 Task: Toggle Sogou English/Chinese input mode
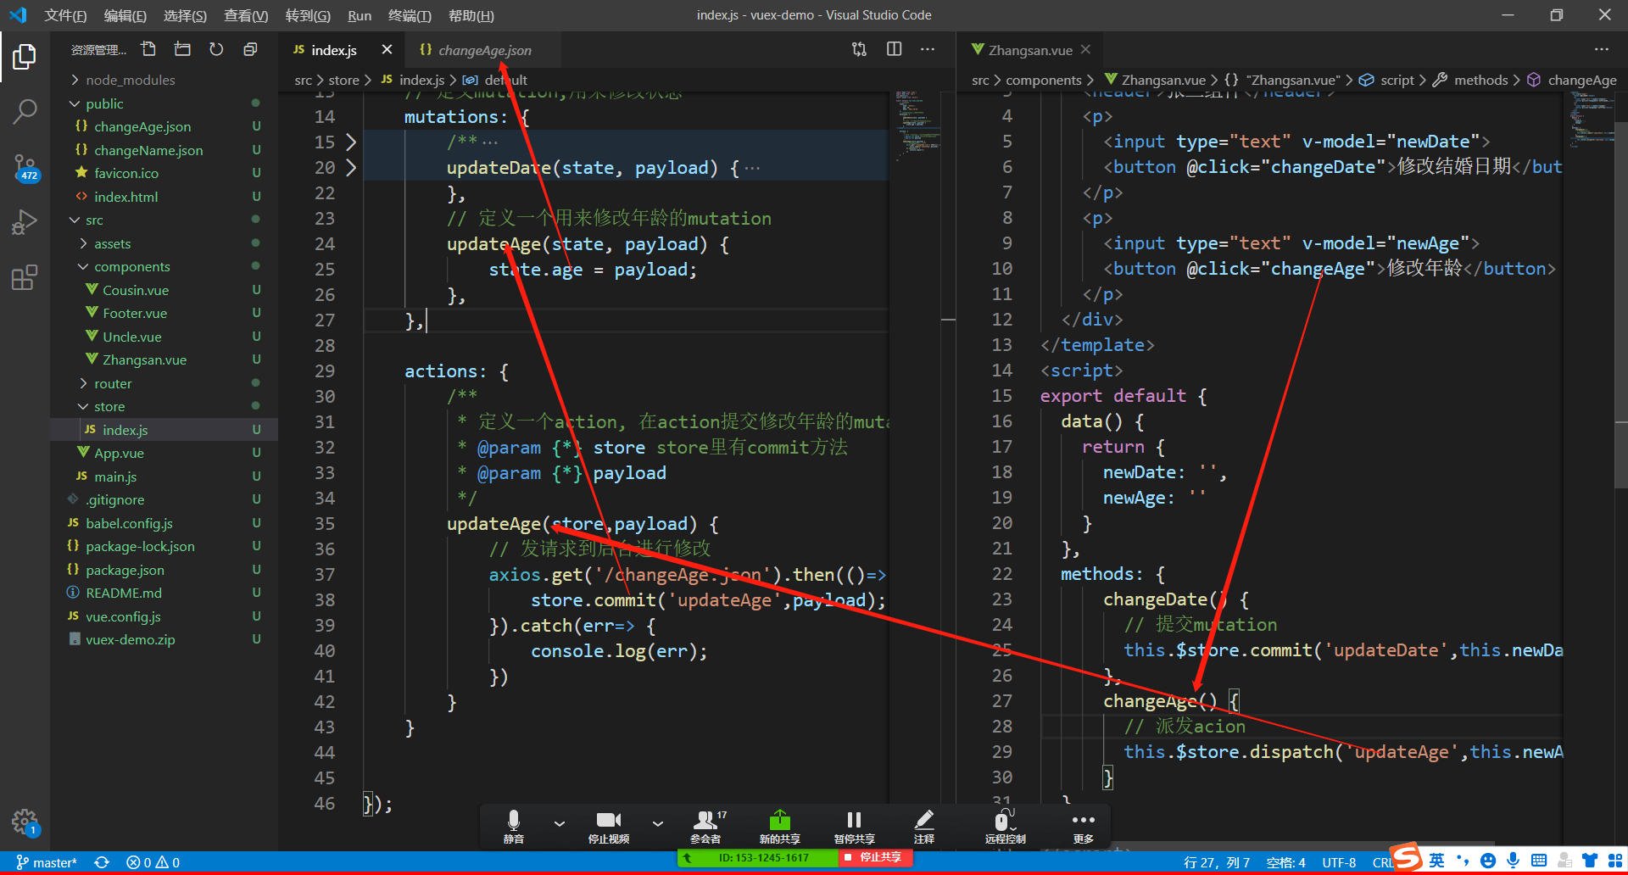pyautogui.click(x=1436, y=861)
